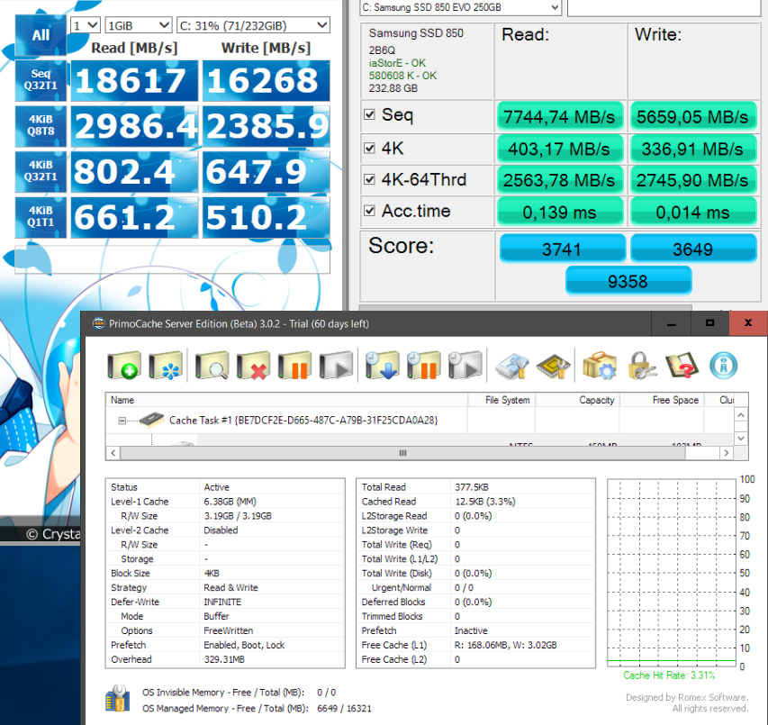Pause the cache task

pos(294,366)
